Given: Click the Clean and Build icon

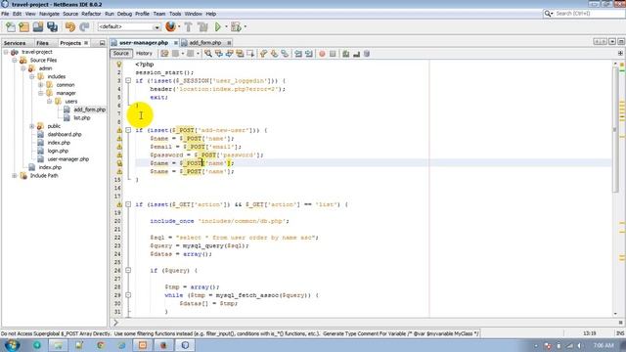Looking at the screenshot, I should tap(202, 27).
